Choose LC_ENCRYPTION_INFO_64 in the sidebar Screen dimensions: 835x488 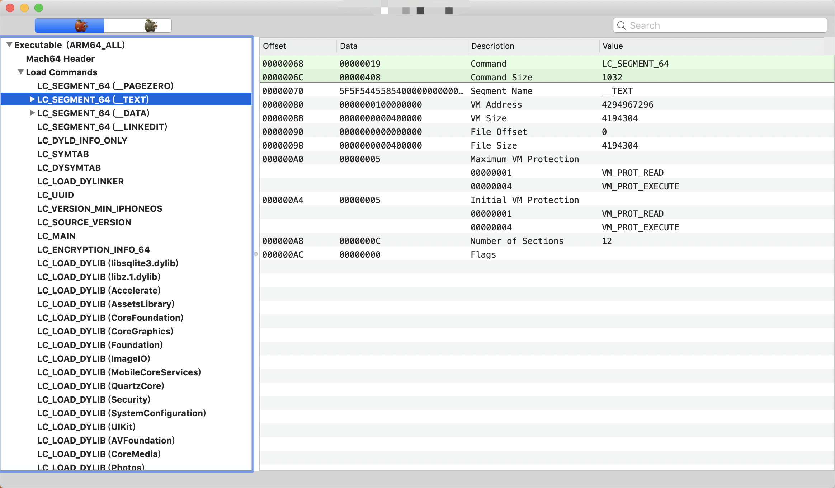click(x=93, y=249)
